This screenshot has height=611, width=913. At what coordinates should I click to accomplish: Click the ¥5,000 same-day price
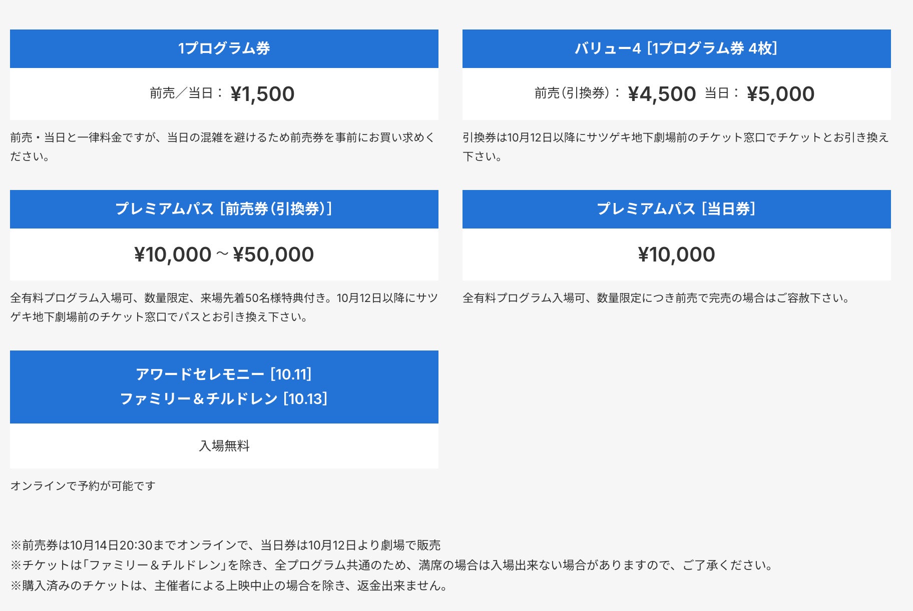coord(780,94)
